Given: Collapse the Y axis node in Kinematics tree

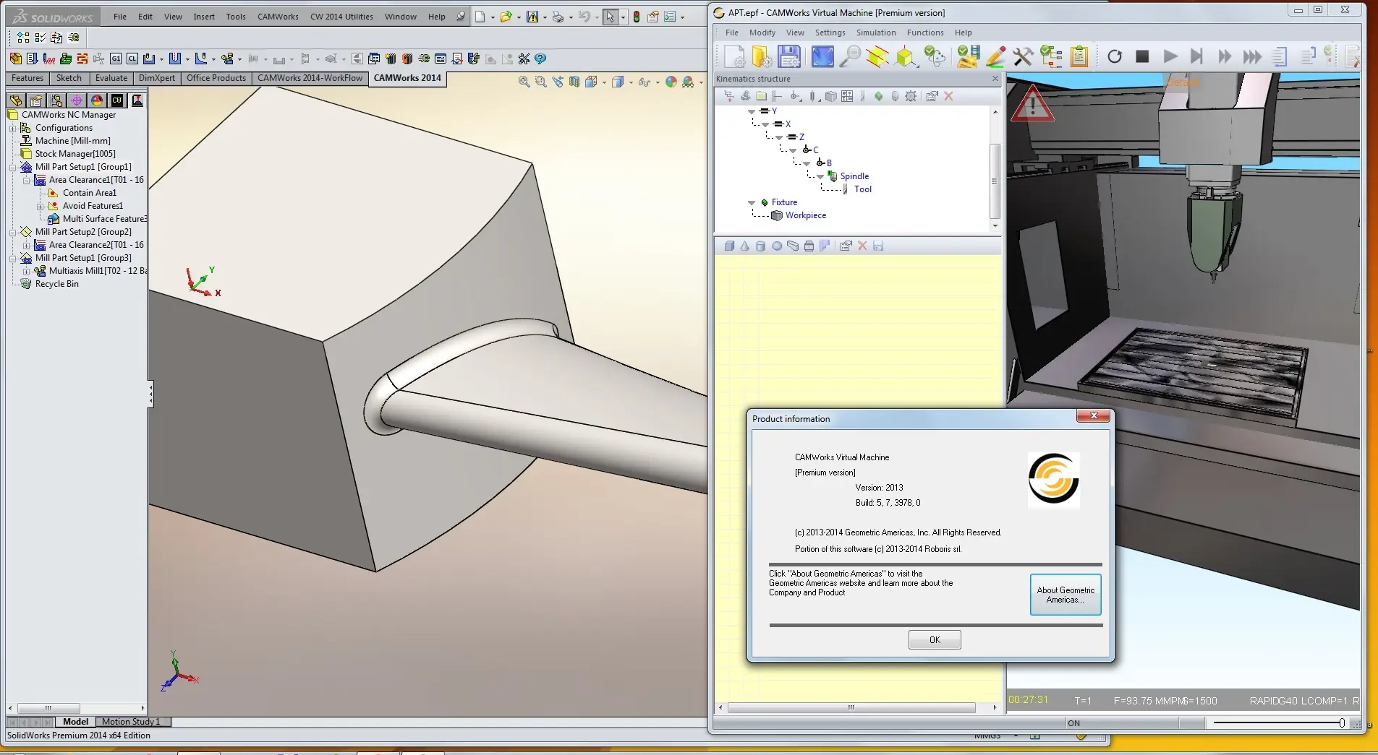Looking at the screenshot, I should tap(752, 112).
